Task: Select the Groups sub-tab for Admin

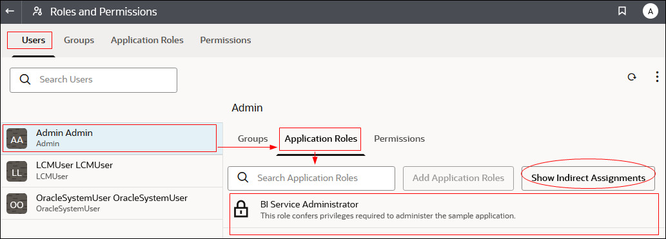Action: point(253,139)
